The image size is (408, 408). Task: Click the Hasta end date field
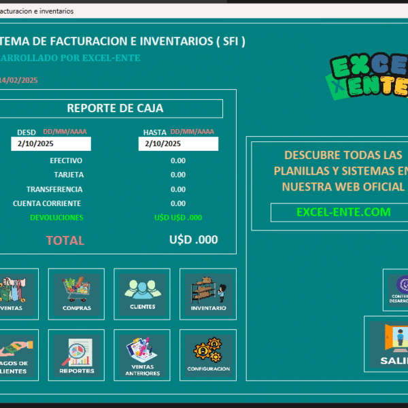tap(178, 143)
